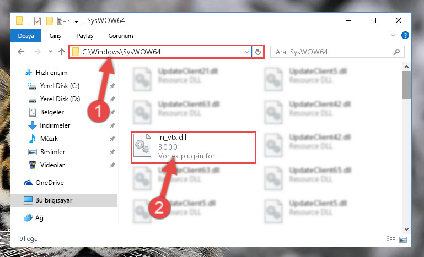The width and height of the screenshot is (424, 257).
Task: Click the Back navigation arrow
Action: (21, 52)
